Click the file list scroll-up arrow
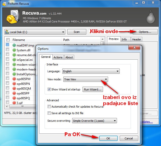 (103, 39)
